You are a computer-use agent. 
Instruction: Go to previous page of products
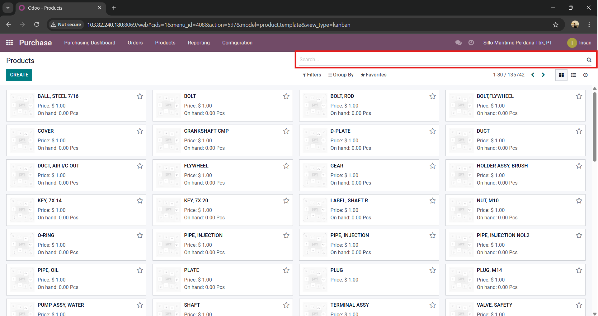coord(533,75)
